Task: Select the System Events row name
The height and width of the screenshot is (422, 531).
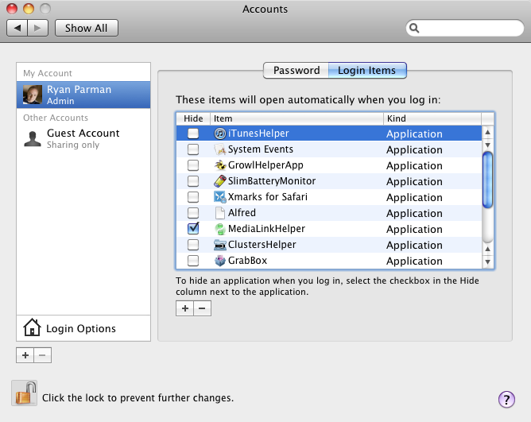Action: pyautogui.click(x=261, y=149)
